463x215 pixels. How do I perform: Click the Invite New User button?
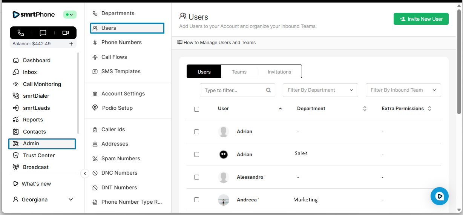click(421, 19)
